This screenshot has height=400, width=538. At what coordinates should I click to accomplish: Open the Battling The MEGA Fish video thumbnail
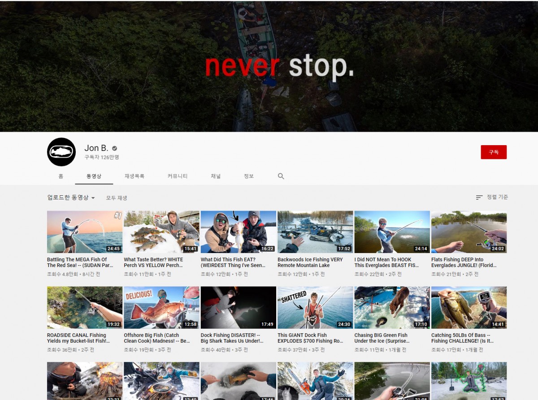tap(85, 232)
